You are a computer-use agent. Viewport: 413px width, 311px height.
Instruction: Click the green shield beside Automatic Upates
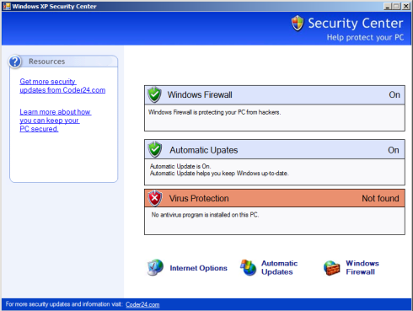pos(155,149)
